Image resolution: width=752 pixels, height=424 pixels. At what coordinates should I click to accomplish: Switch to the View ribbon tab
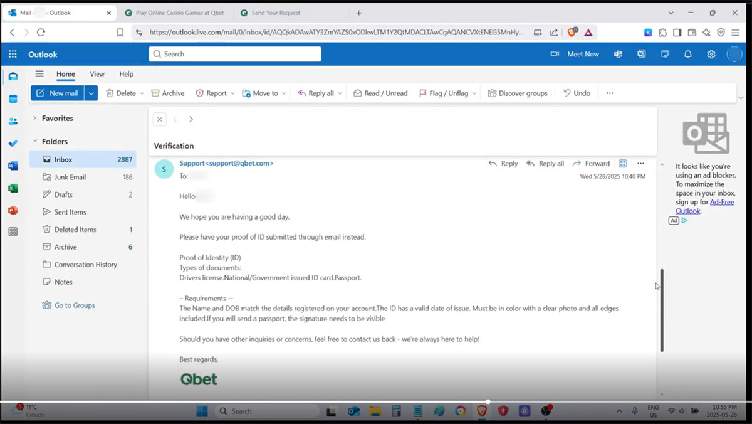pos(97,74)
